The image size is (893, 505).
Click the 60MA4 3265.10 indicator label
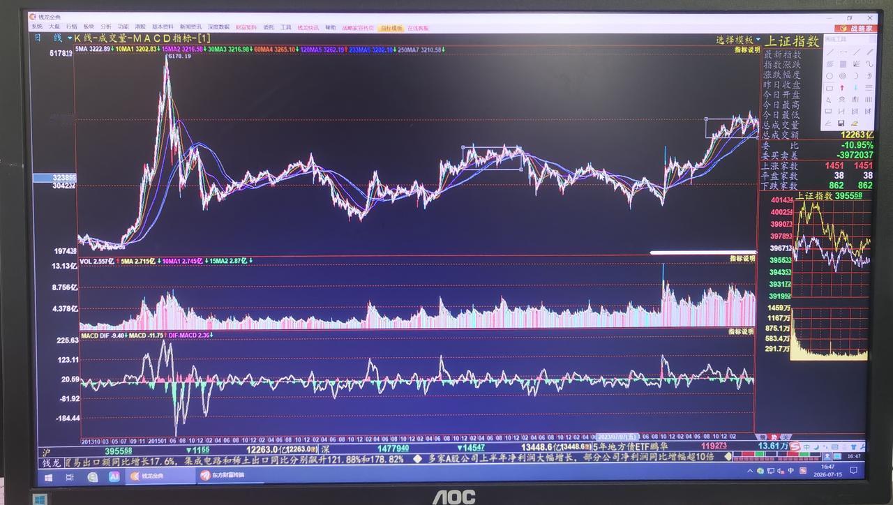click(276, 49)
